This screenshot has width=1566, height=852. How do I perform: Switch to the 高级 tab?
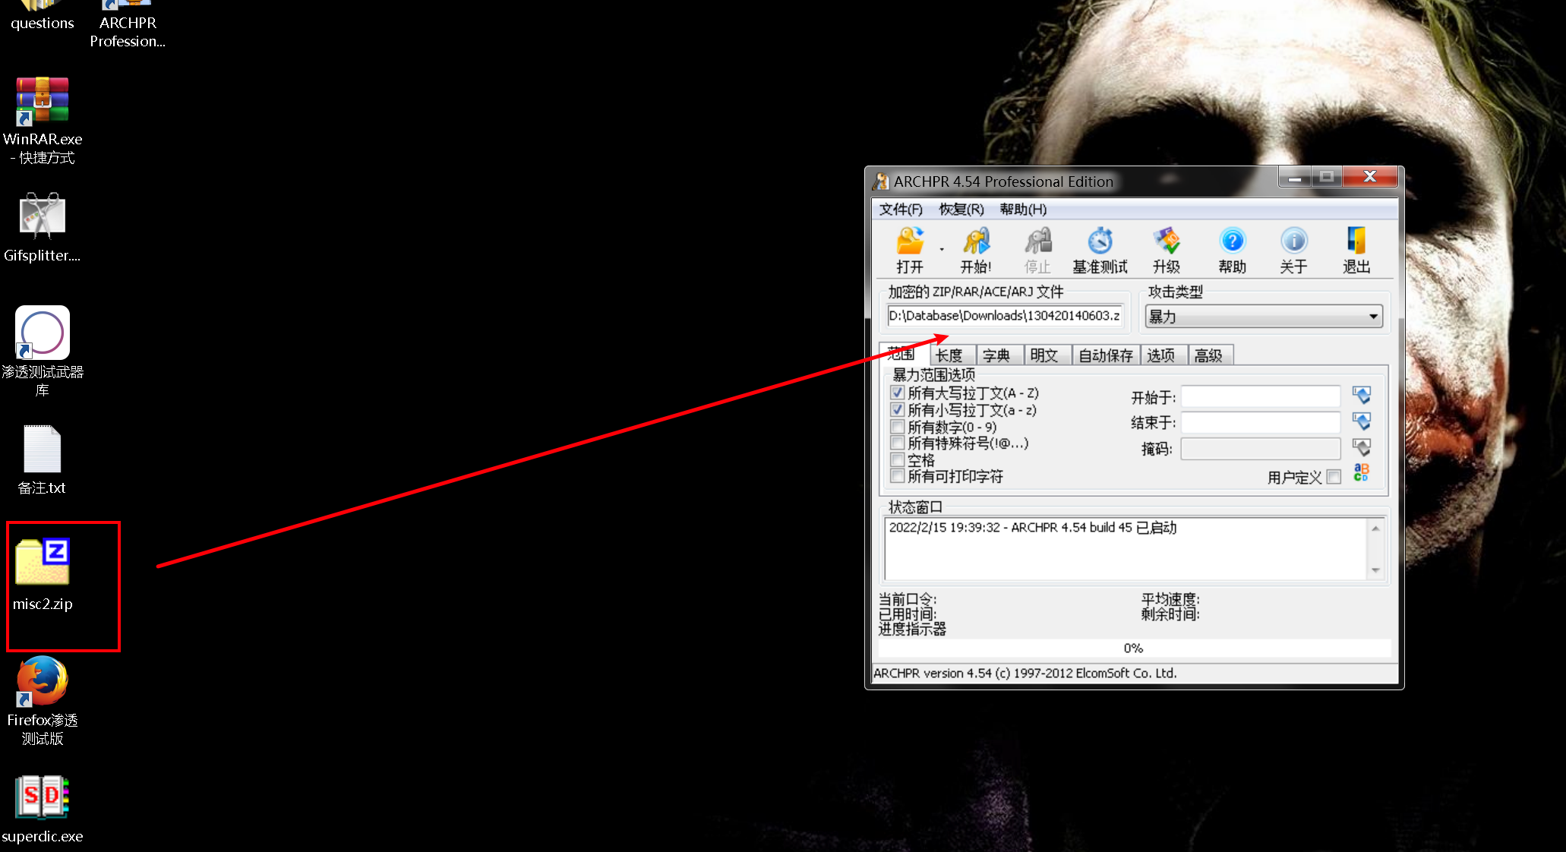1210,355
